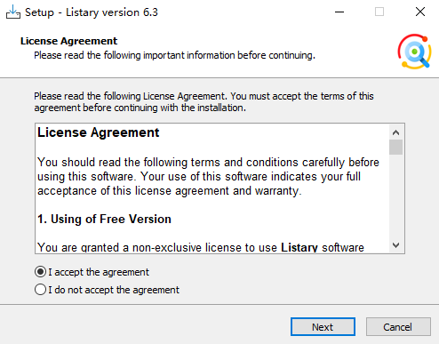Click the "Setup - Listary version 6.3" title text
439x344 pixels.
coord(92,12)
